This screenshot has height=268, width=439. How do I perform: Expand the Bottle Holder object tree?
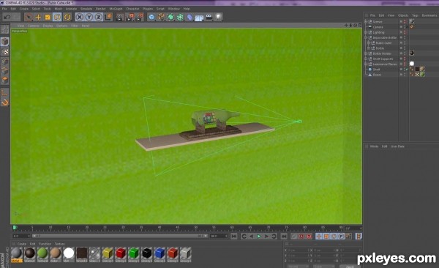point(366,53)
